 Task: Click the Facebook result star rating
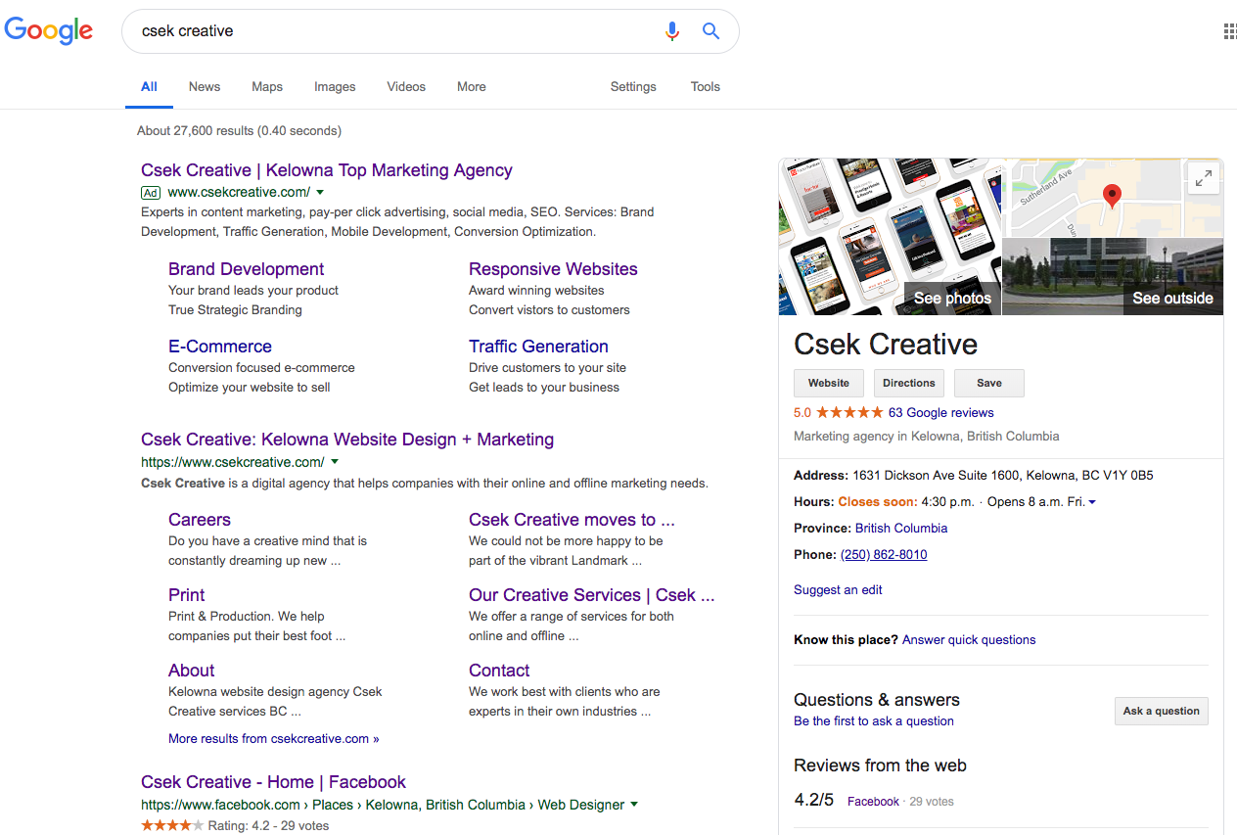[x=172, y=826]
